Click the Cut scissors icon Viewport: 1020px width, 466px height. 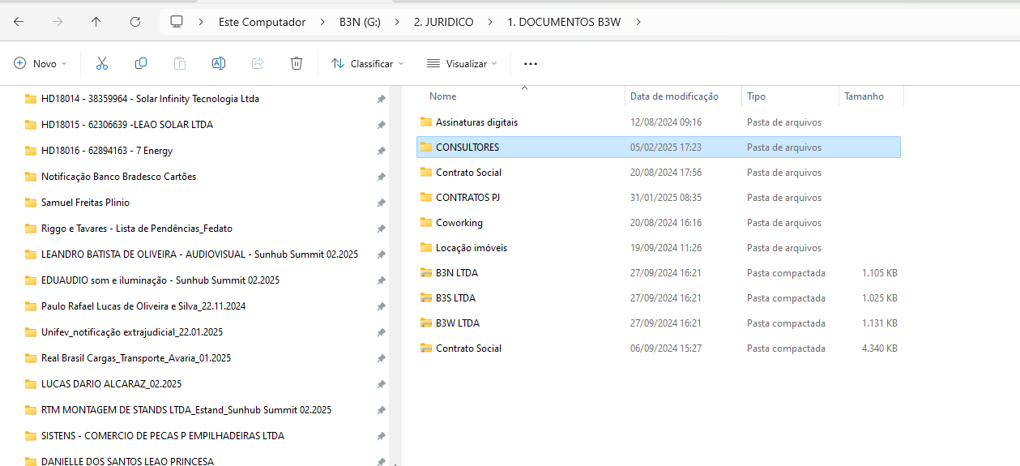[102, 63]
